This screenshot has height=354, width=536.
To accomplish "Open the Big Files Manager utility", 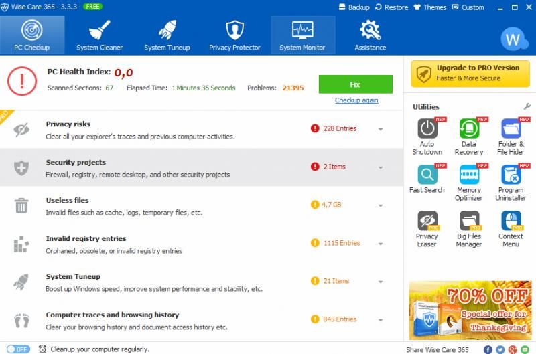I will coord(469,222).
